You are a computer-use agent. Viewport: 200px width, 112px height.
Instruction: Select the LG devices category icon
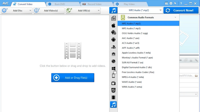point(113,61)
